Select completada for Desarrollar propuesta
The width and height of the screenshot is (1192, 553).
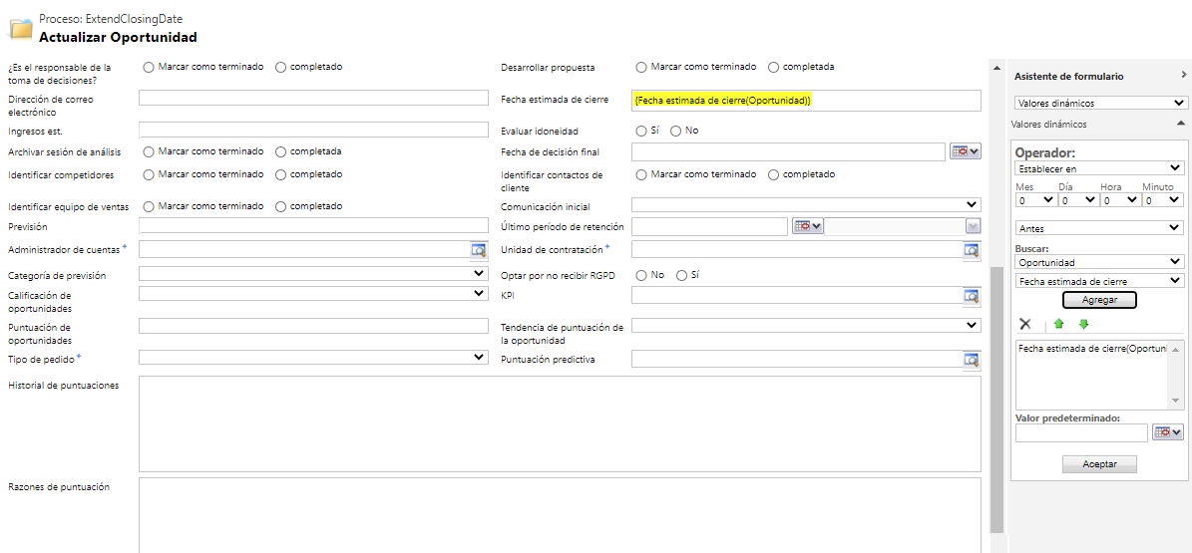(774, 67)
